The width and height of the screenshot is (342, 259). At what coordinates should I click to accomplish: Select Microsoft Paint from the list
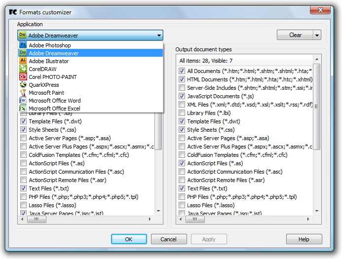point(91,93)
